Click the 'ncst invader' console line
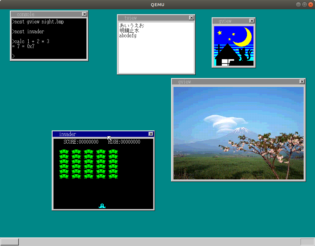Screen dimensions: 315x246 coord(28,32)
